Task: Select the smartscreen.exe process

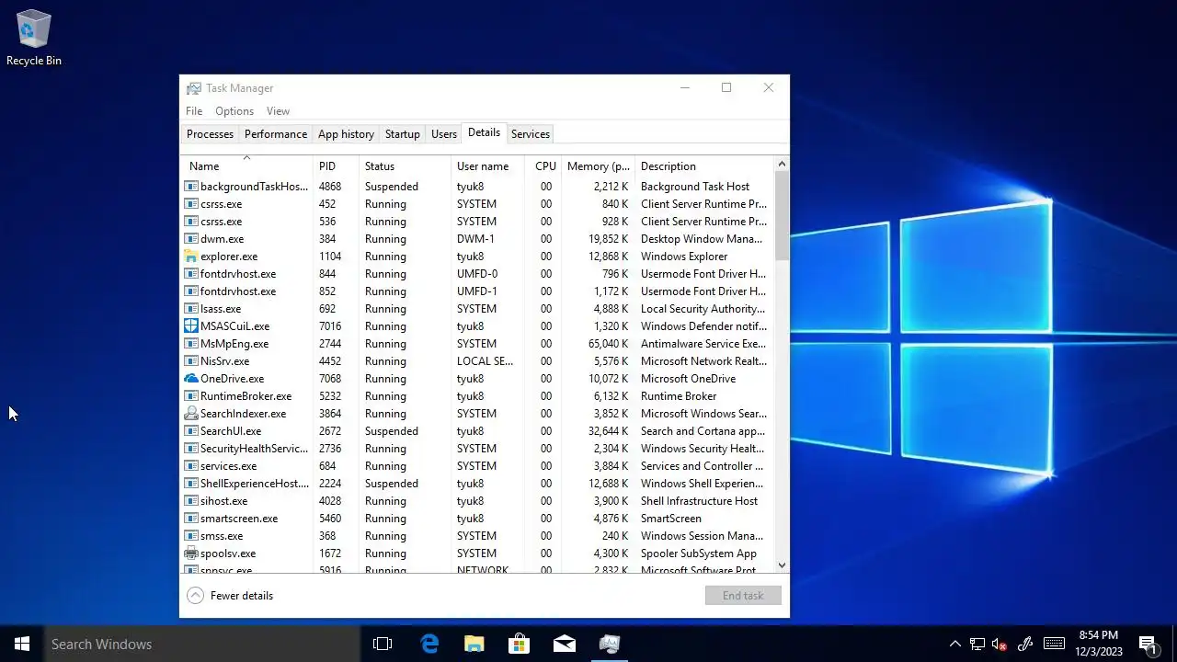Action: pyautogui.click(x=477, y=519)
